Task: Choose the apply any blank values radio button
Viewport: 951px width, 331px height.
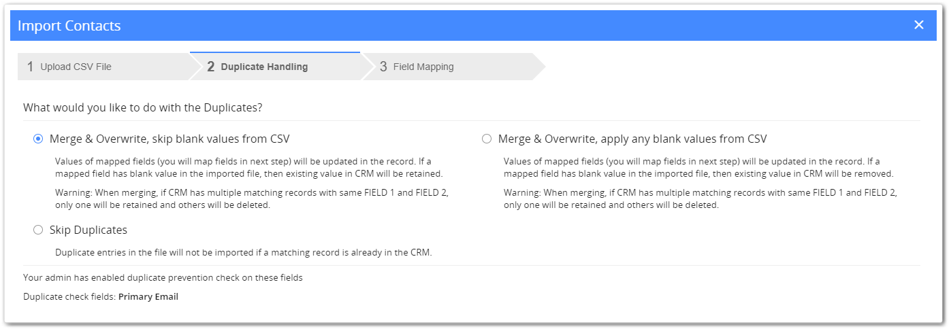Action: coord(486,139)
